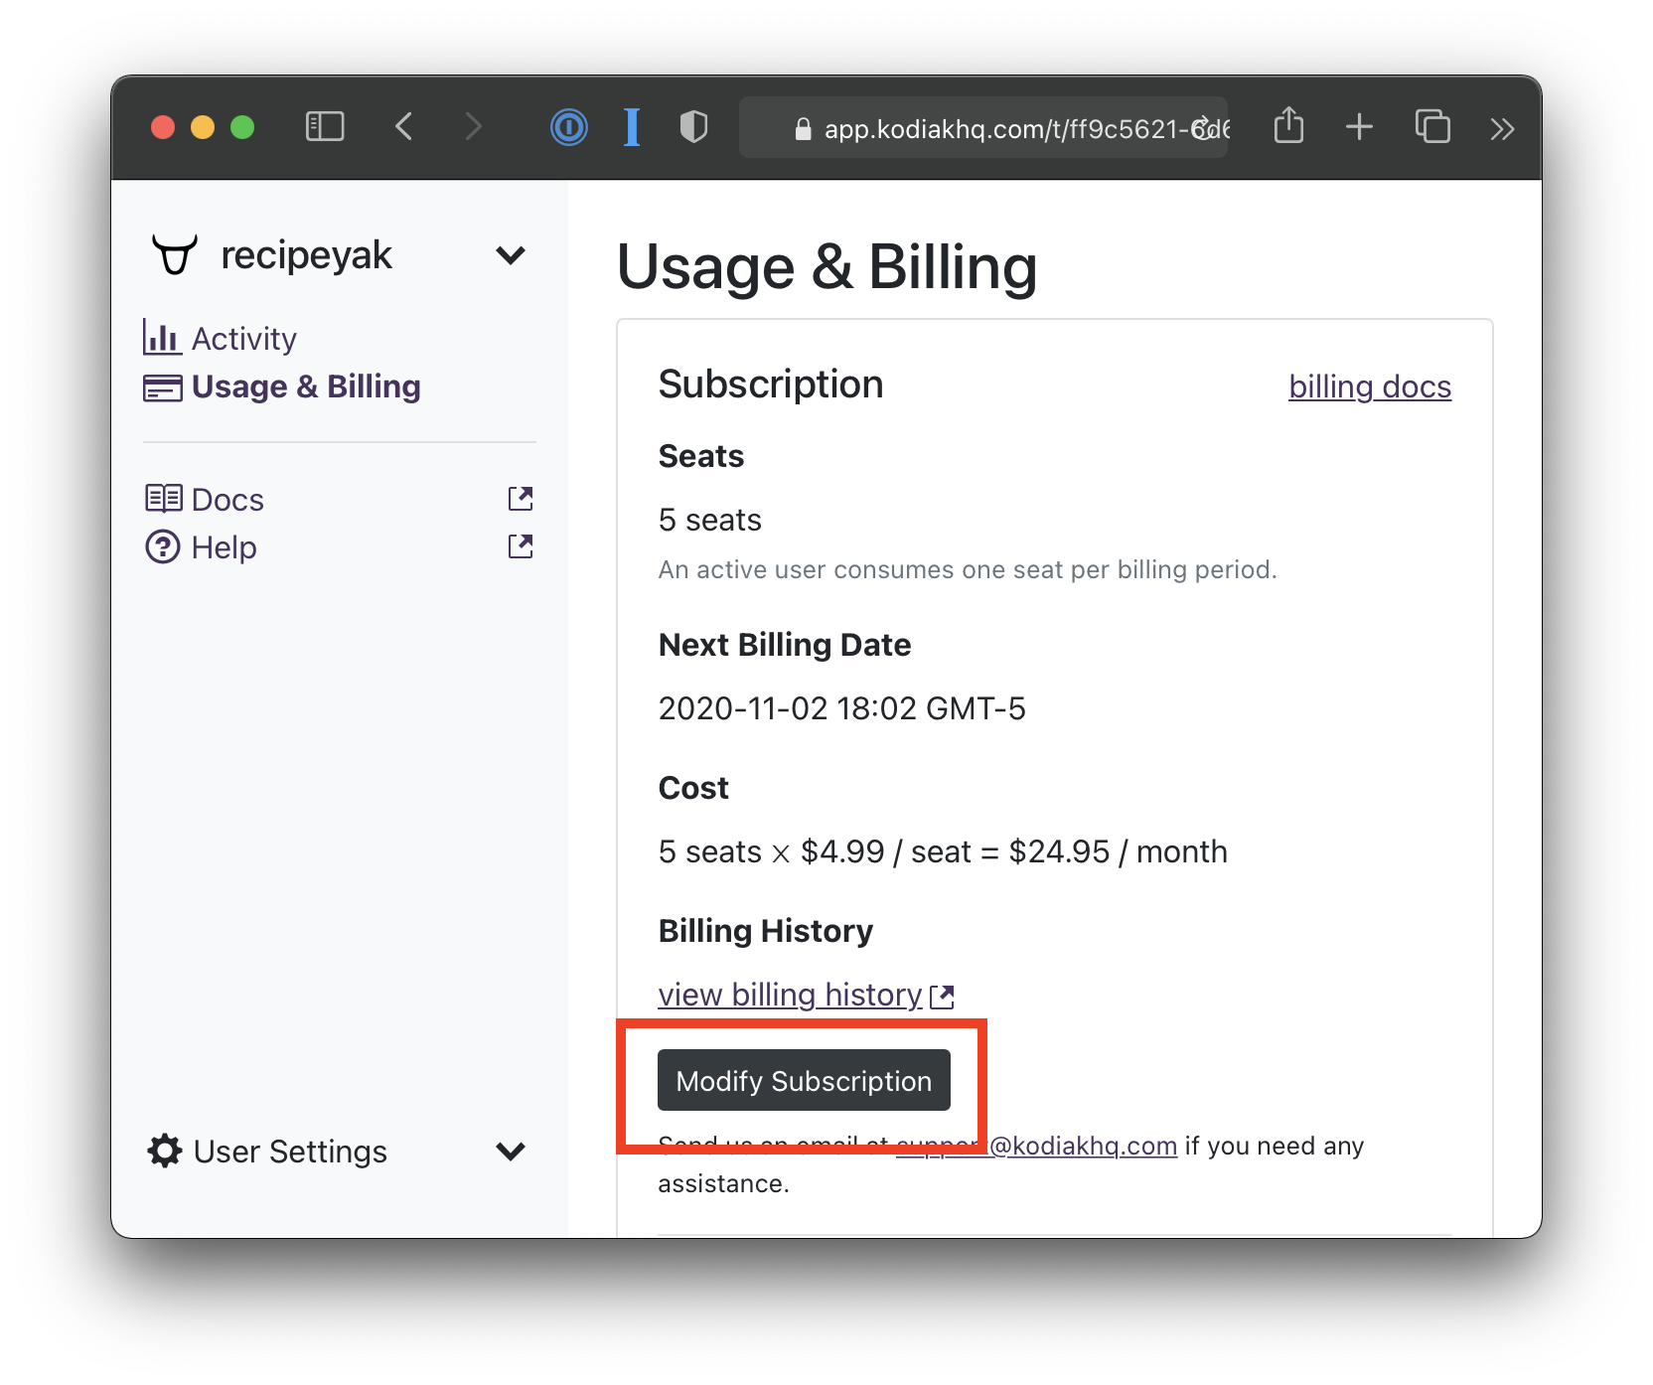This screenshot has width=1653, height=1385.
Task: Show more toolbar items overflow
Action: tap(1502, 128)
